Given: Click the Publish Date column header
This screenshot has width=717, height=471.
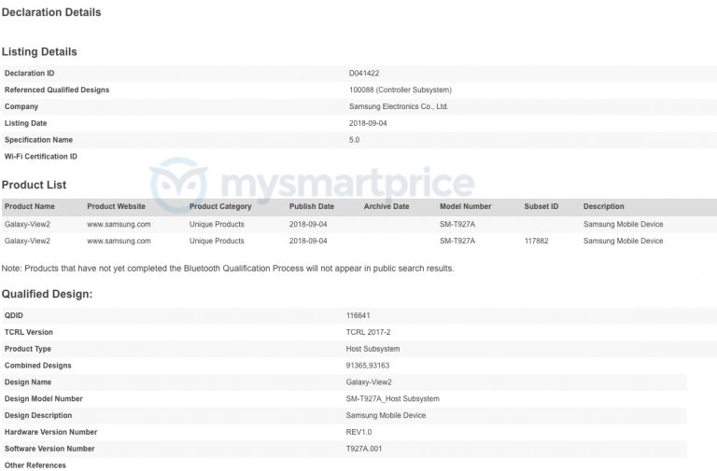Looking at the screenshot, I should pos(312,207).
